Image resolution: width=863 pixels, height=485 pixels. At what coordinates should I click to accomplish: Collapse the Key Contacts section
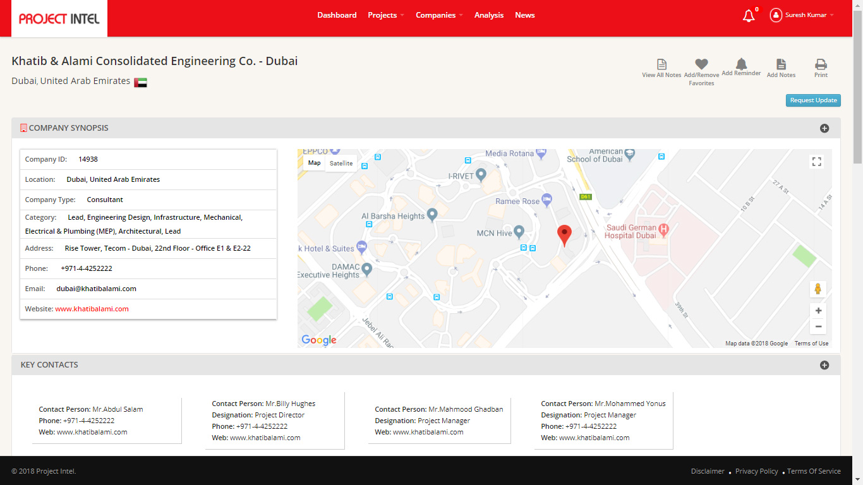point(824,365)
